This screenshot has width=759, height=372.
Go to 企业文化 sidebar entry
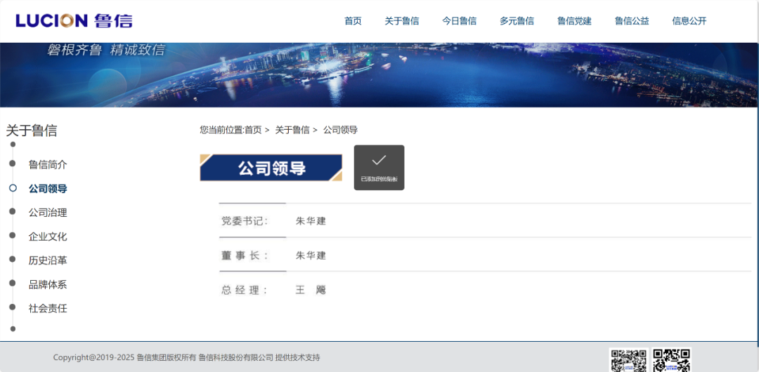pyautogui.click(x=48, y=237)
